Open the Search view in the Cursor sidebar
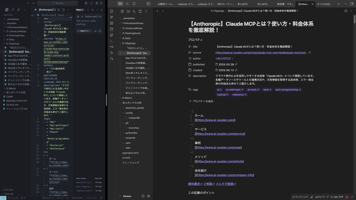This screenshot has height=200, width=356. (13, 10)
